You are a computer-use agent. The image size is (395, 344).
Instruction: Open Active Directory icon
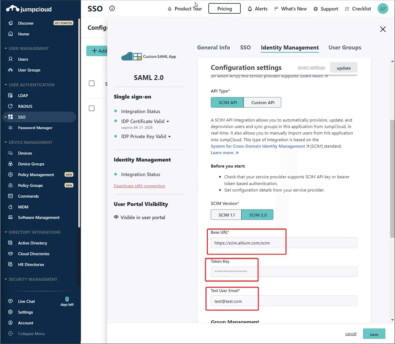point(11,243)
